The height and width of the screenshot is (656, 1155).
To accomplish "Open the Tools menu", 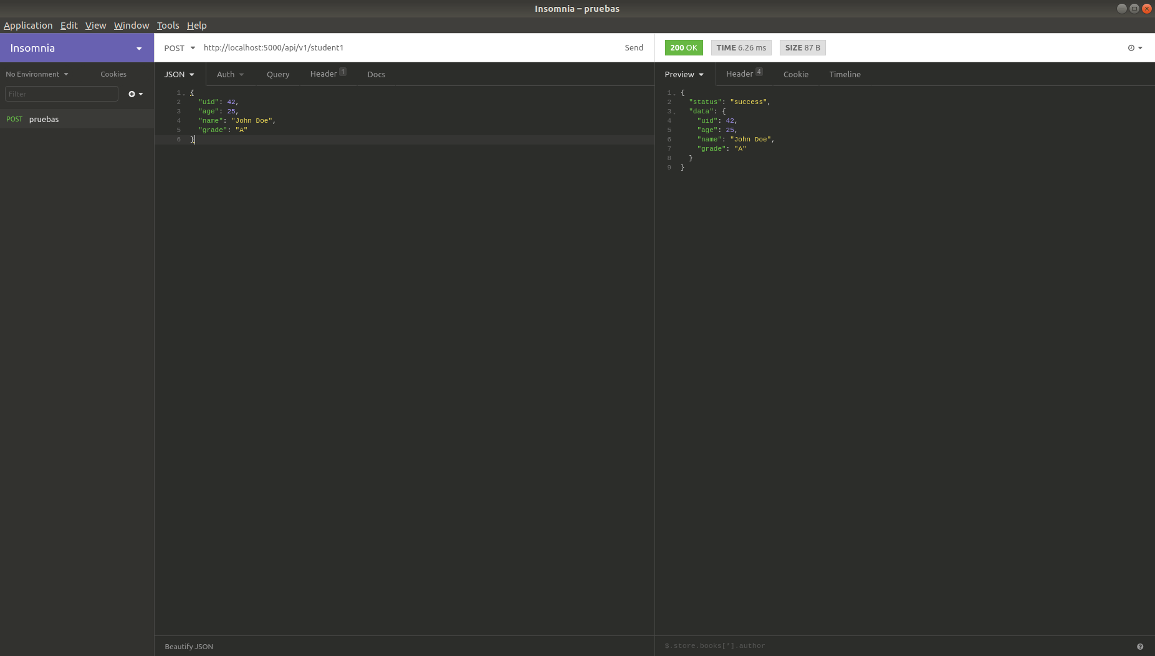I will [x=168, y=26].
